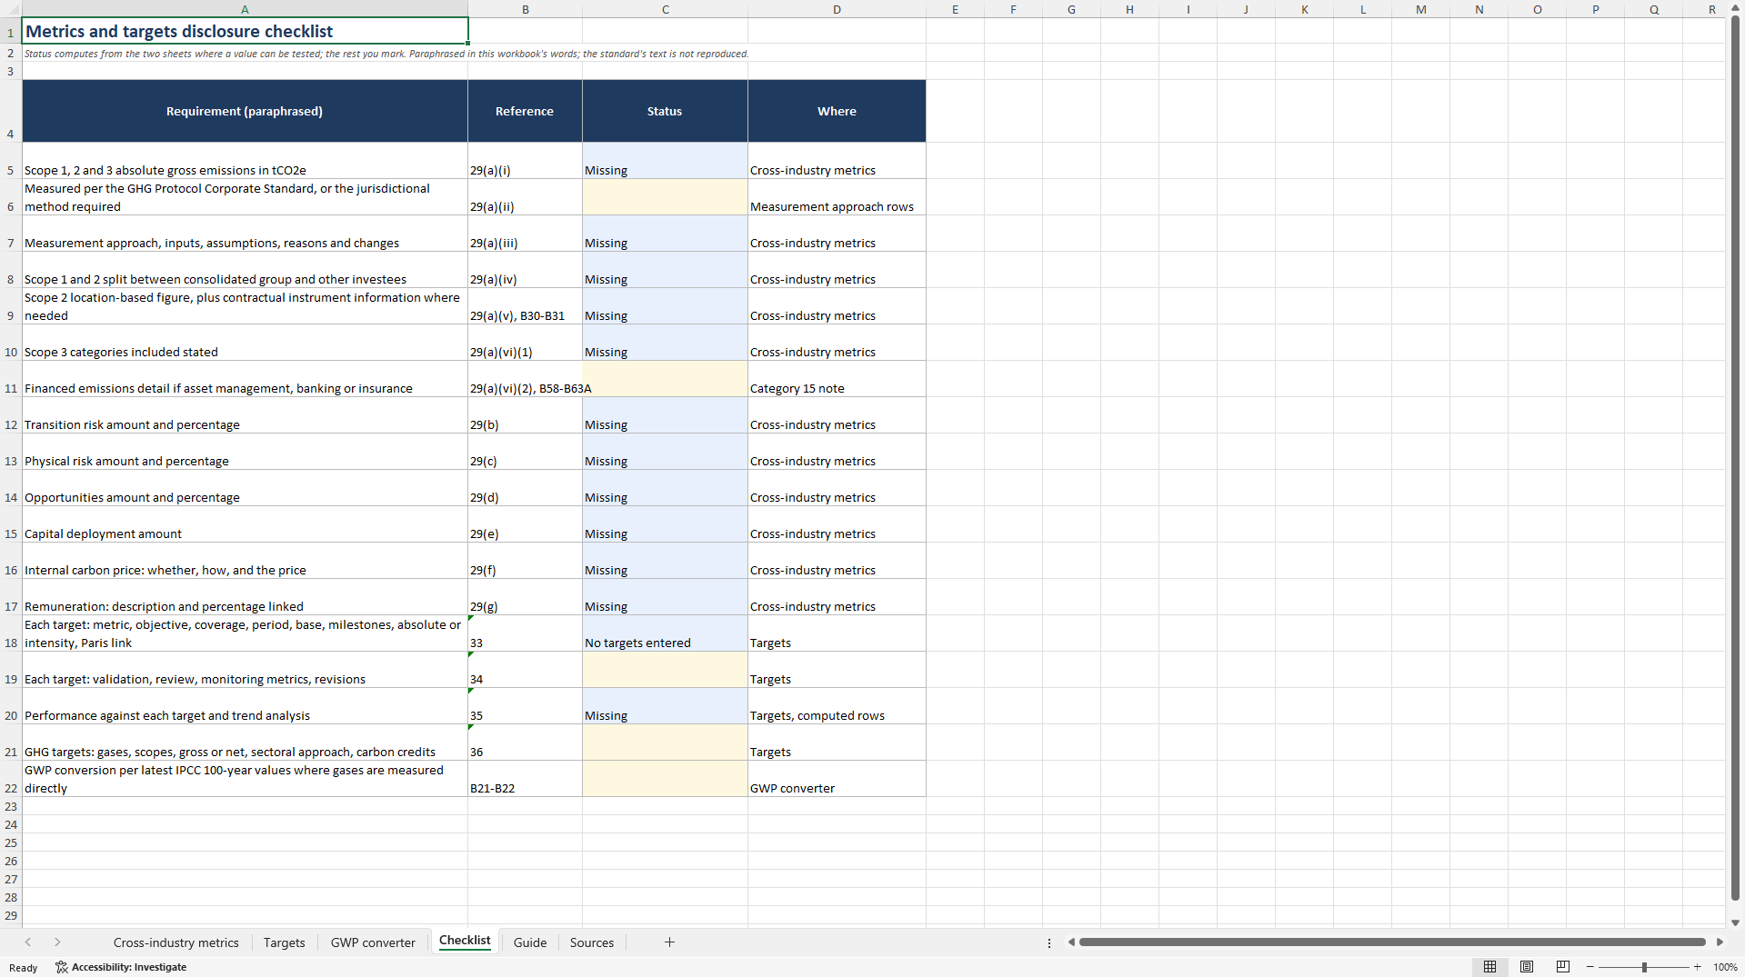Go to previous sheet tab arrow
The image size is (1745, 977).
click(28, 942)
